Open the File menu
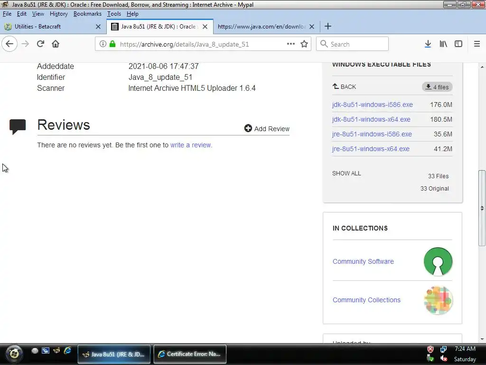This screenshot has width=486, height=365. [x=7, y=14]
